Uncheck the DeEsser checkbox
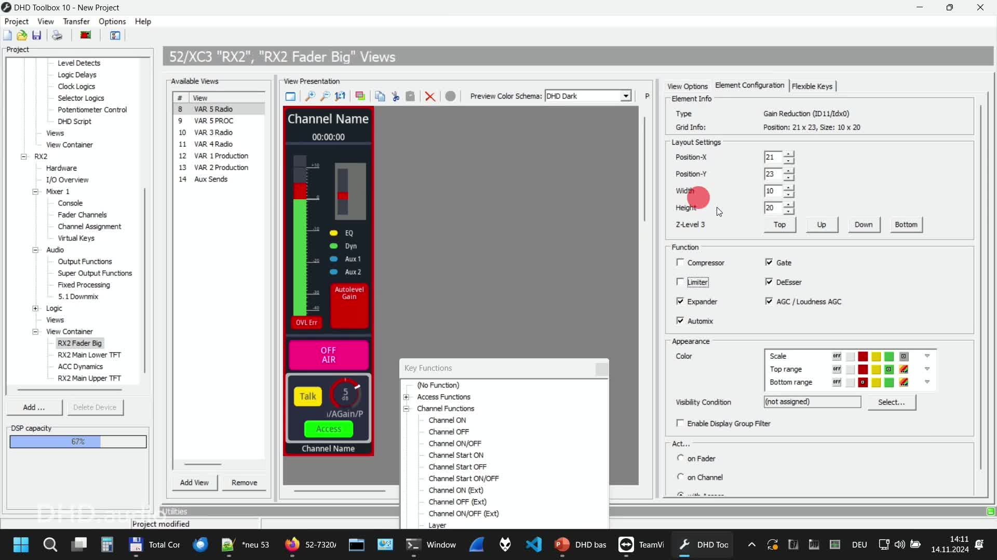This screenshot has width=997, height=560. [x=769, y=282]
